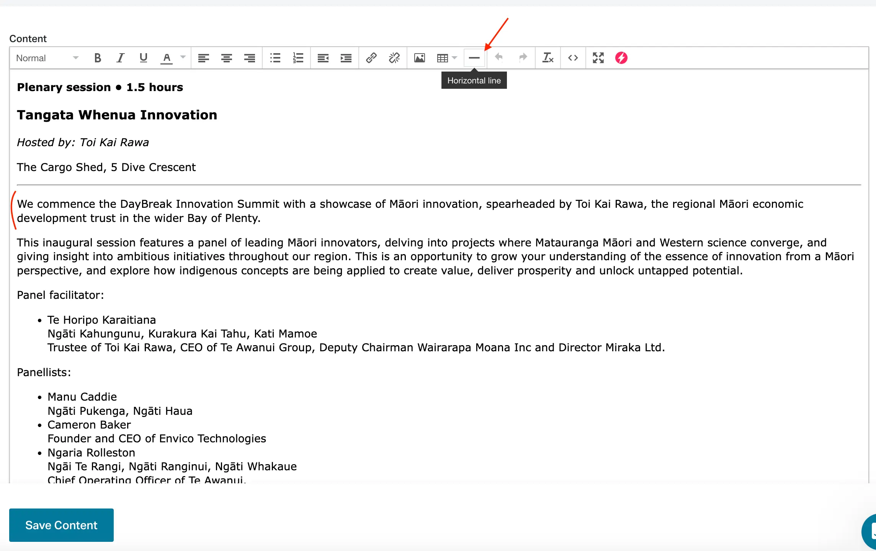Screen dimensions: 876x551
Task: Toggle bold formatting
Action: [x=98, y=58]
